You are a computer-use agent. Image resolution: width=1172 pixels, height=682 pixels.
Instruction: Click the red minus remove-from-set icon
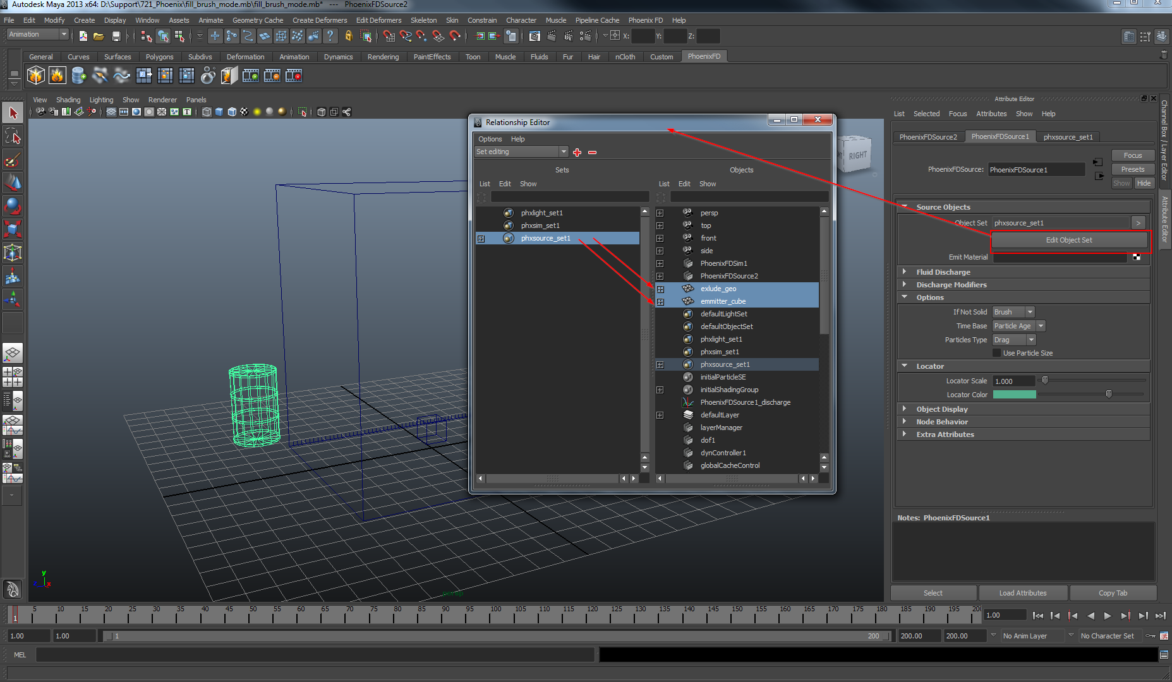tap(592, 152)
